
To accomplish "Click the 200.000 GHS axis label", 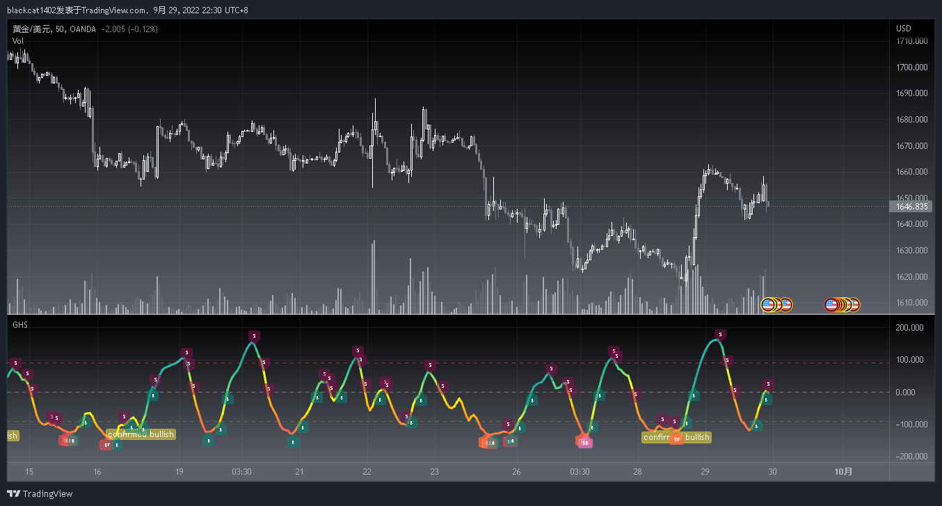I will tap(911, 328).
